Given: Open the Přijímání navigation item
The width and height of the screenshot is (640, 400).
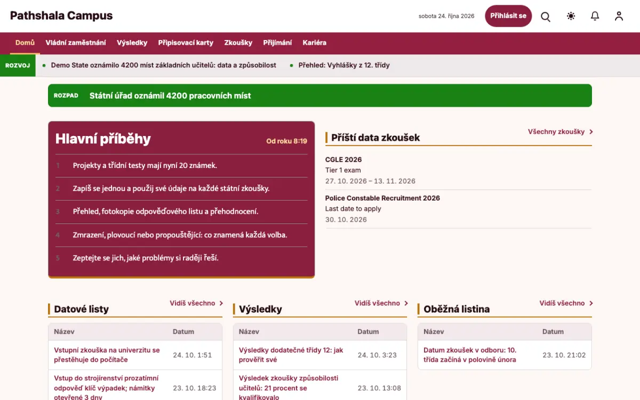Looking at the screenshot, I should tap(277, 43).
